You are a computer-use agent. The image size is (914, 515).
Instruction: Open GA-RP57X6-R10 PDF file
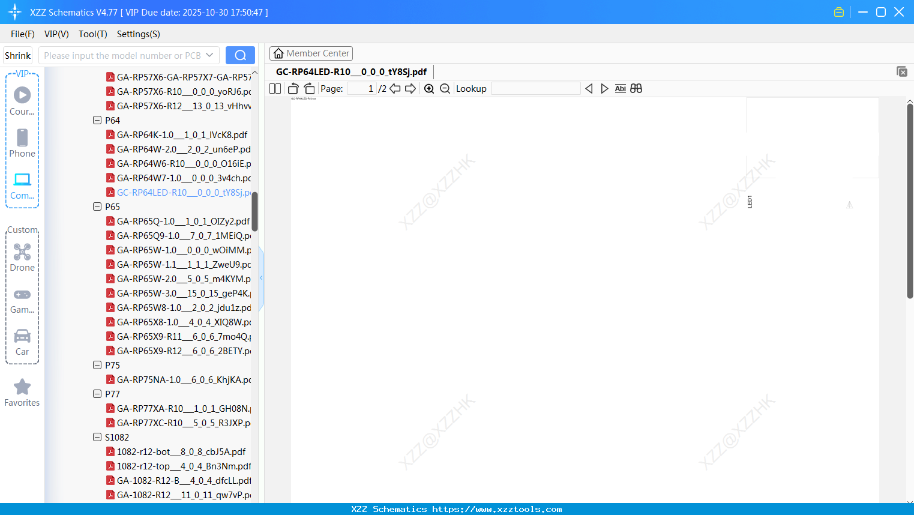184,91
